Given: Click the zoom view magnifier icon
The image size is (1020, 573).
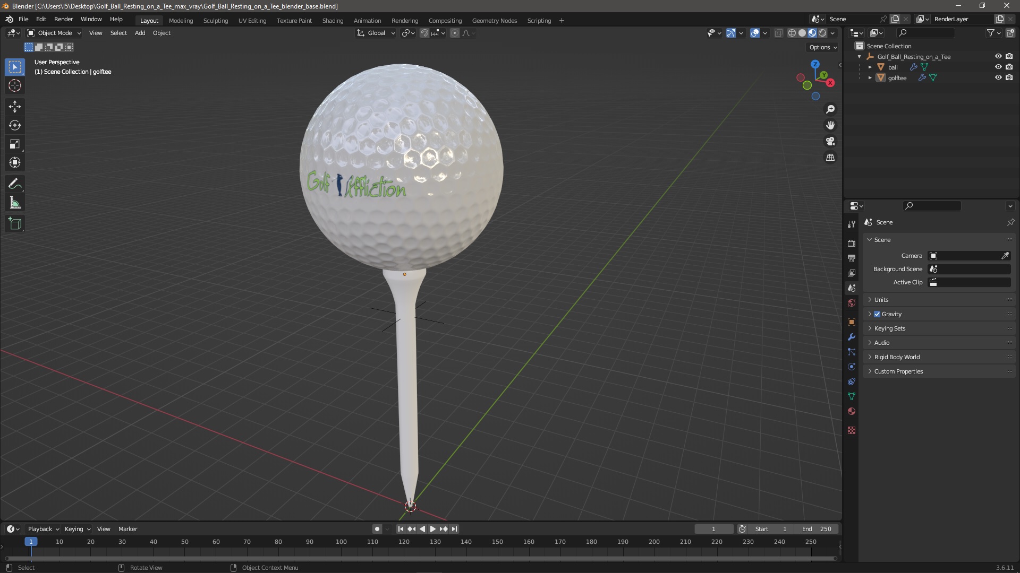Looking at the screenshot, I should 830,109.
